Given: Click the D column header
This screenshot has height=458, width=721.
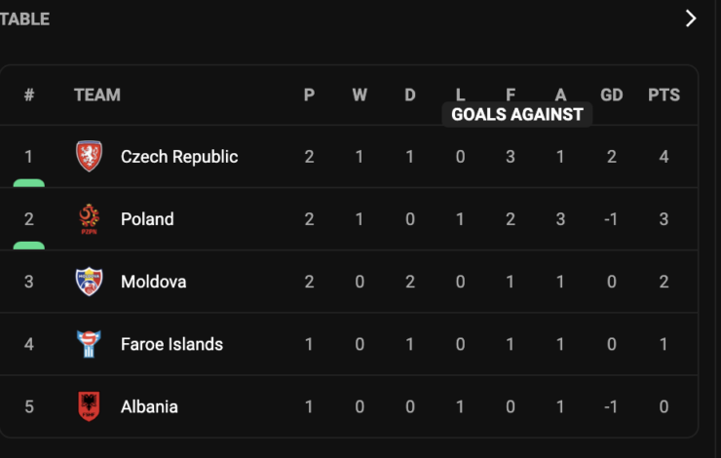Looking at the screenshot, I should point(409,95).
